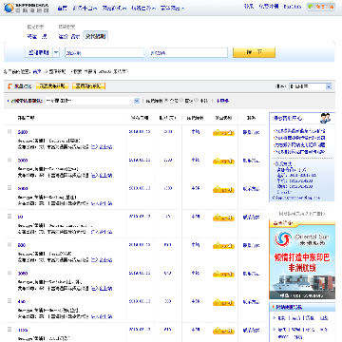Open the wide filter dropdown below the toolbar
Image resolution: width=342 pixels, height=342 pixels.
[92, 101]
